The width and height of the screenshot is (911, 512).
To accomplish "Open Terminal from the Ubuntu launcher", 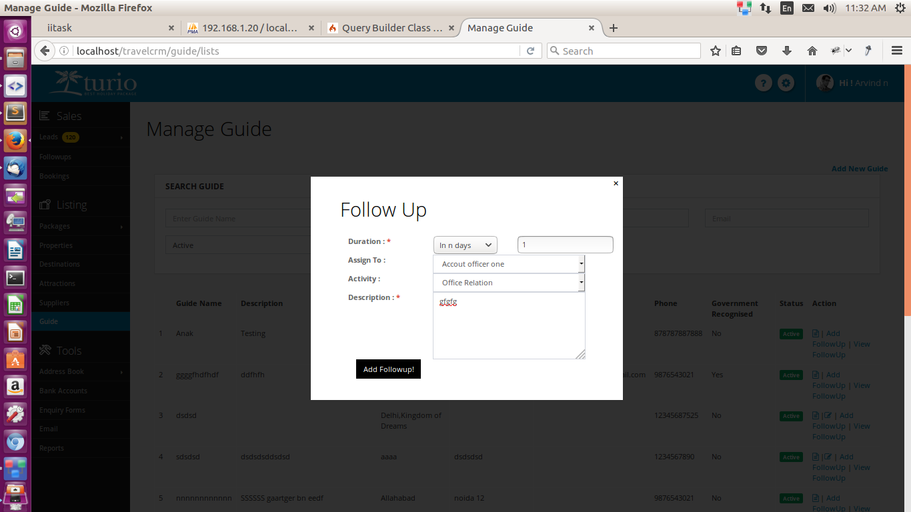I will tap(15, 278).
